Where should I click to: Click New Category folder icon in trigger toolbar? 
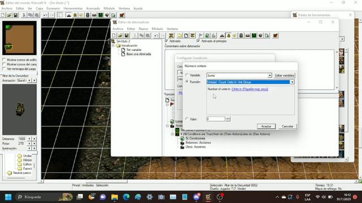[x=180, y=36]
